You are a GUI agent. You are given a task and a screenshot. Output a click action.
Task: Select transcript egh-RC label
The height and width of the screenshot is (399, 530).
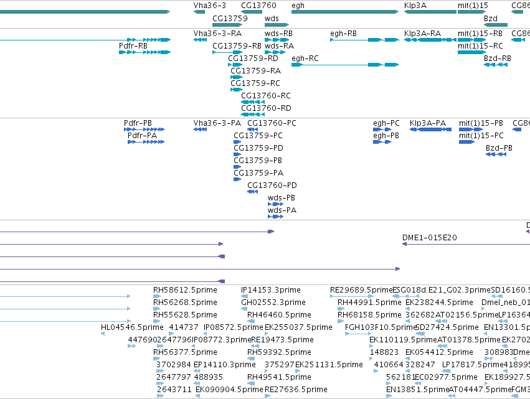[x=305, y=59]
